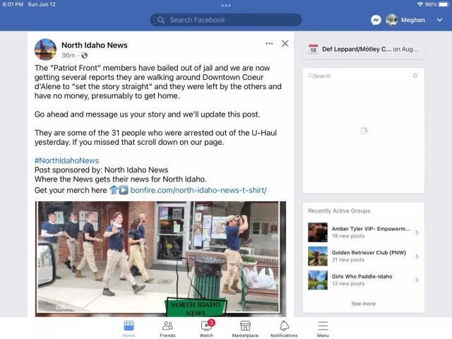Tap the Wi-Fi status icon
Viewport: 452px width, 339px height.
420,4
